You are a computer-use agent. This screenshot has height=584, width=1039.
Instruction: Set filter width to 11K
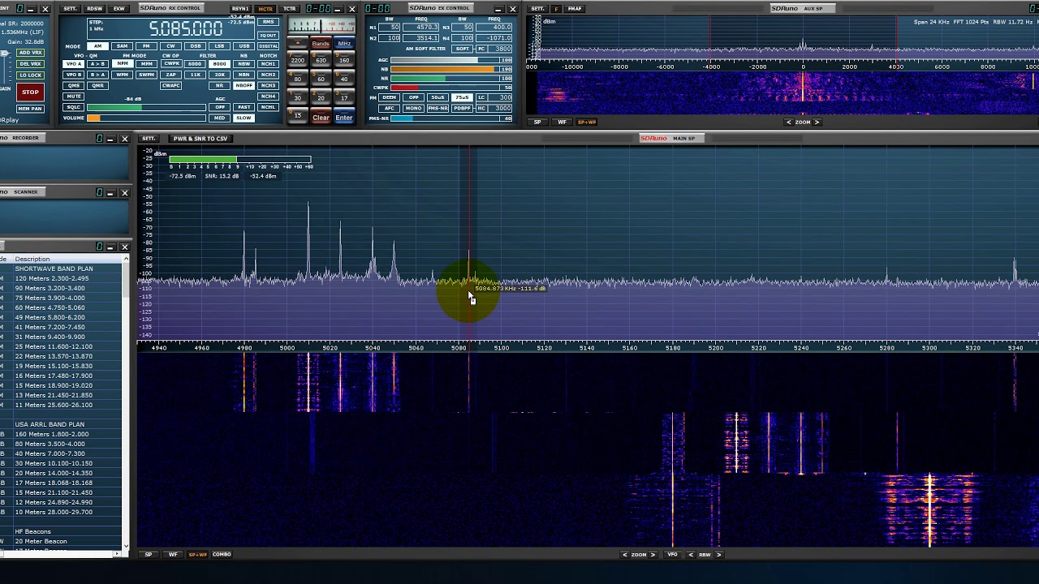click(195, 75)
